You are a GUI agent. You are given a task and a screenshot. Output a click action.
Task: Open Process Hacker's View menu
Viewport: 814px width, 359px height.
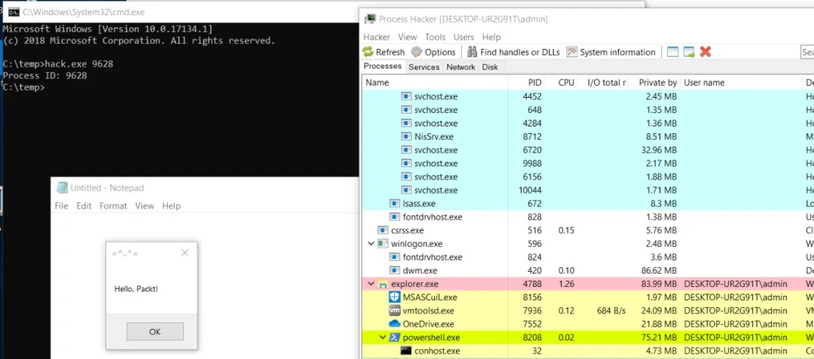point(408,37)
